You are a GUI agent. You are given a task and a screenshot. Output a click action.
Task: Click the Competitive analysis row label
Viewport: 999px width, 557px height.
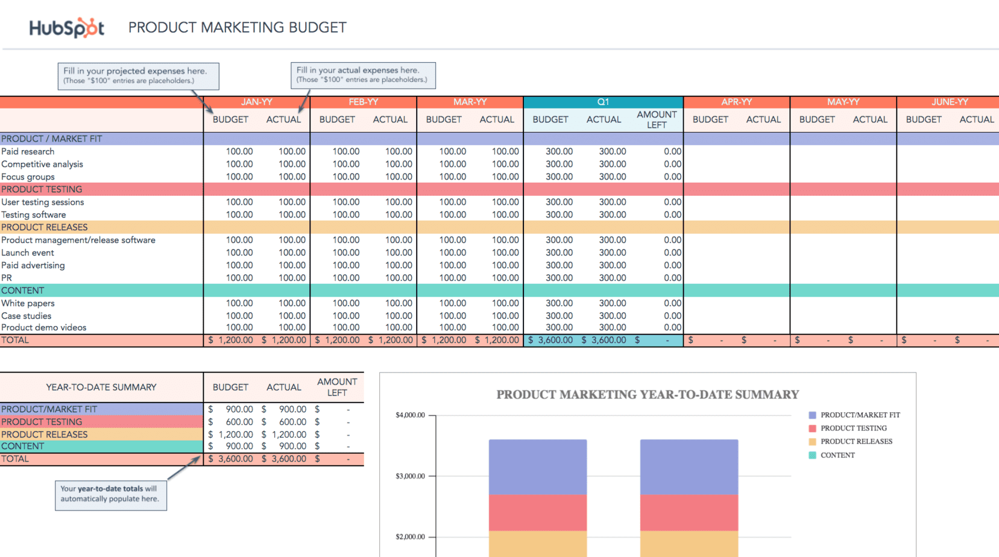pyautogui.click(x=42, y=164)
